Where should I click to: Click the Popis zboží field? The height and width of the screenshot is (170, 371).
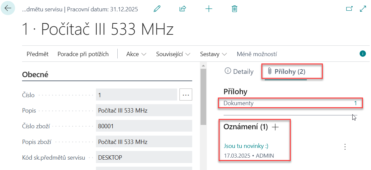tap(144, 142)
